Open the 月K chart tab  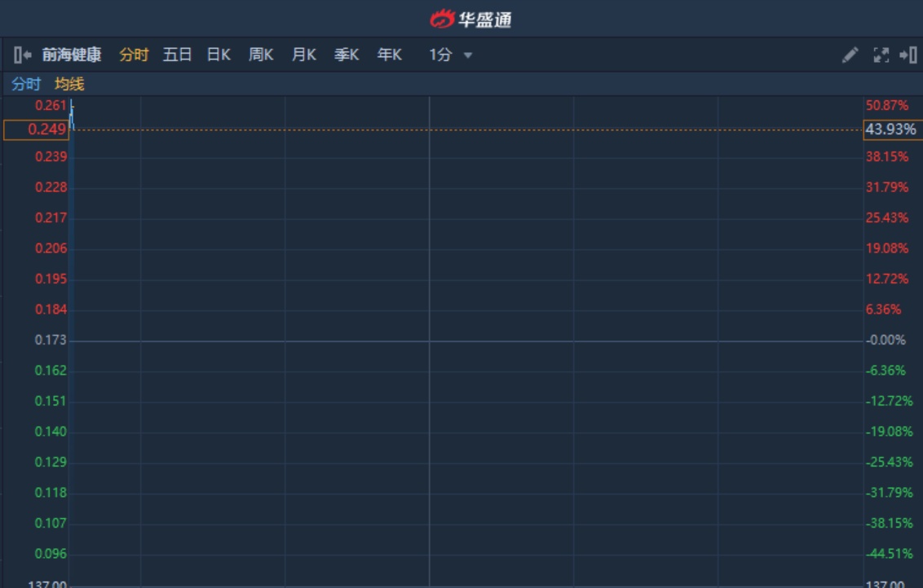point(304,55)
